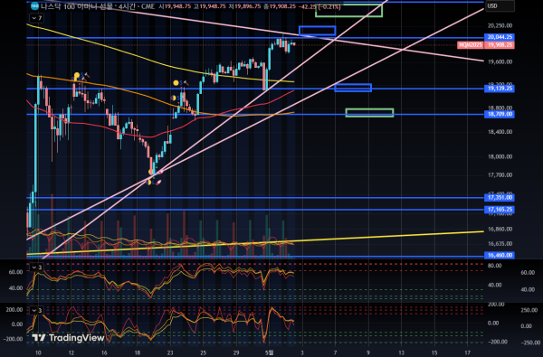Click the yellow full-moon marker near April 12

[x=77, y=75]
